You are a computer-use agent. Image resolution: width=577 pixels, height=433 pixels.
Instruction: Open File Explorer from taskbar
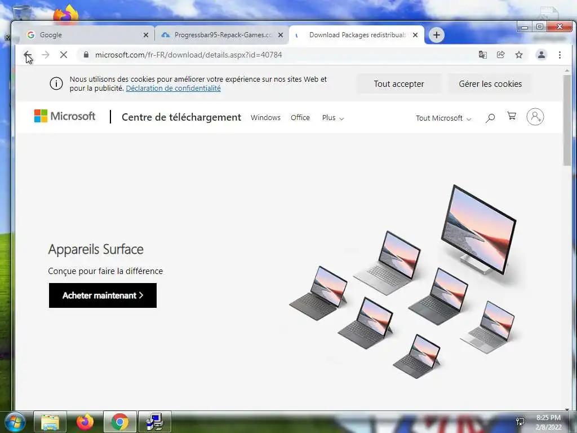[x=50, y=422]
